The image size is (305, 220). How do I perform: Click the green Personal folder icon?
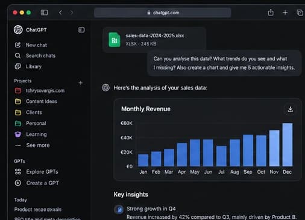(18, 123)
